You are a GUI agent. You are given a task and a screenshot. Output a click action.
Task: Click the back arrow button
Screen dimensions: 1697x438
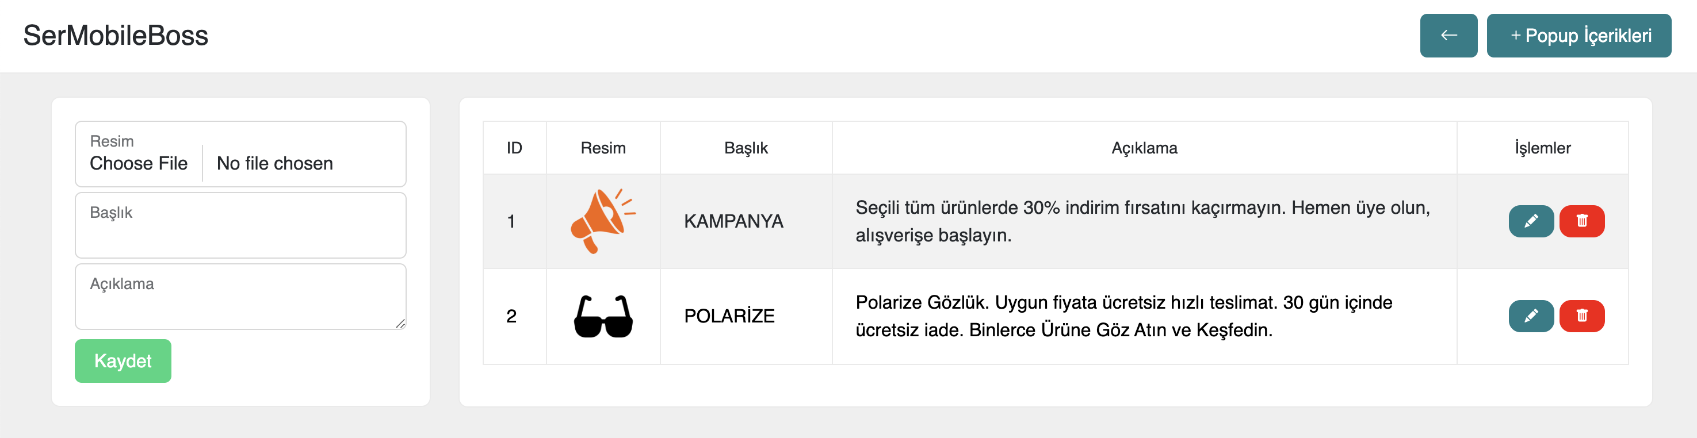1448,36
